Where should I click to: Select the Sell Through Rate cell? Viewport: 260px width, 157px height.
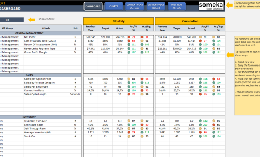(46, 128)
